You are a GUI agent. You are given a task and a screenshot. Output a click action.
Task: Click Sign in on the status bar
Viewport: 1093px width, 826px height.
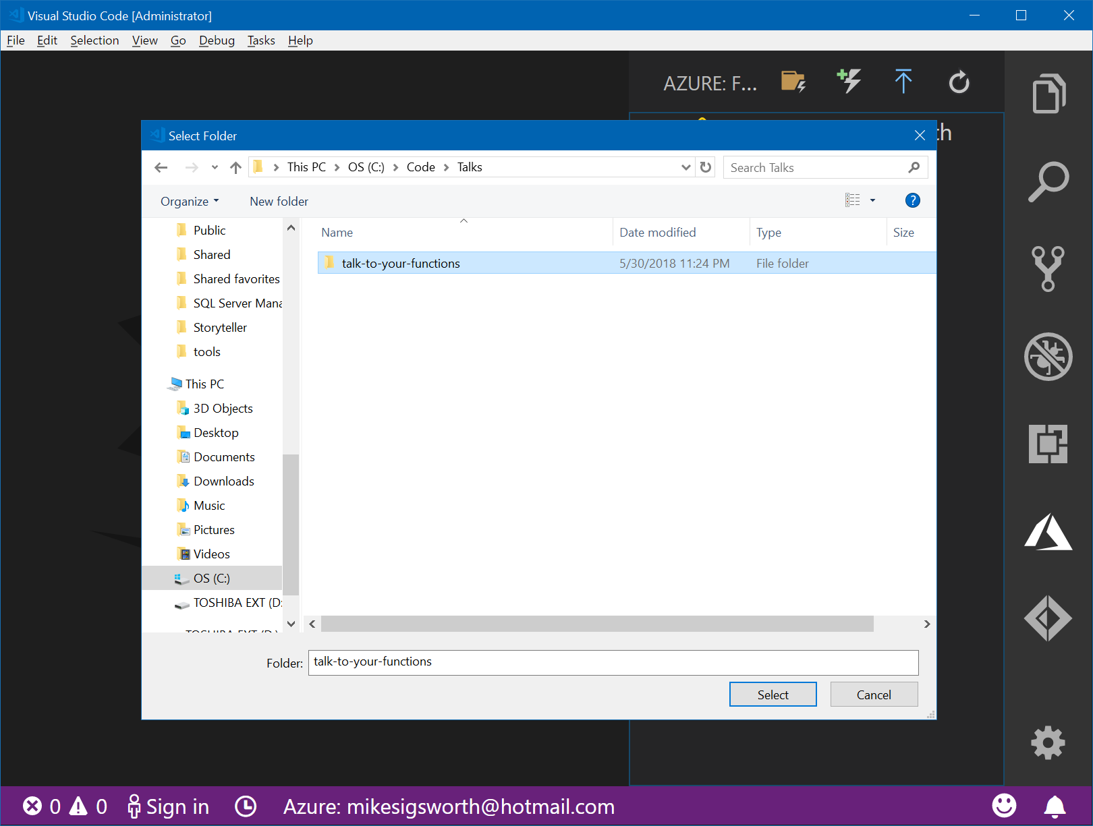pos(169,806)
